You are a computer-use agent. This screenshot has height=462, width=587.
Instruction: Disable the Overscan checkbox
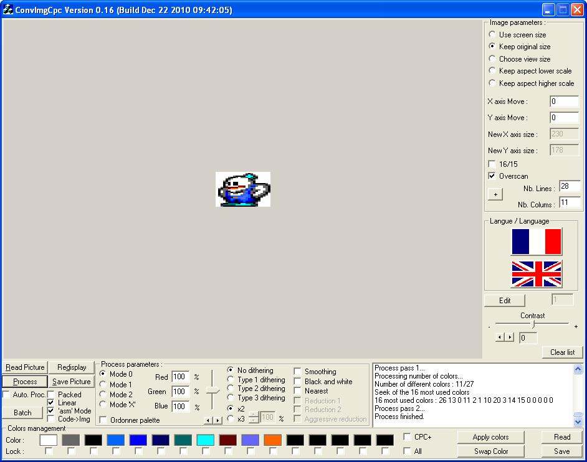(x=492, y=176)
